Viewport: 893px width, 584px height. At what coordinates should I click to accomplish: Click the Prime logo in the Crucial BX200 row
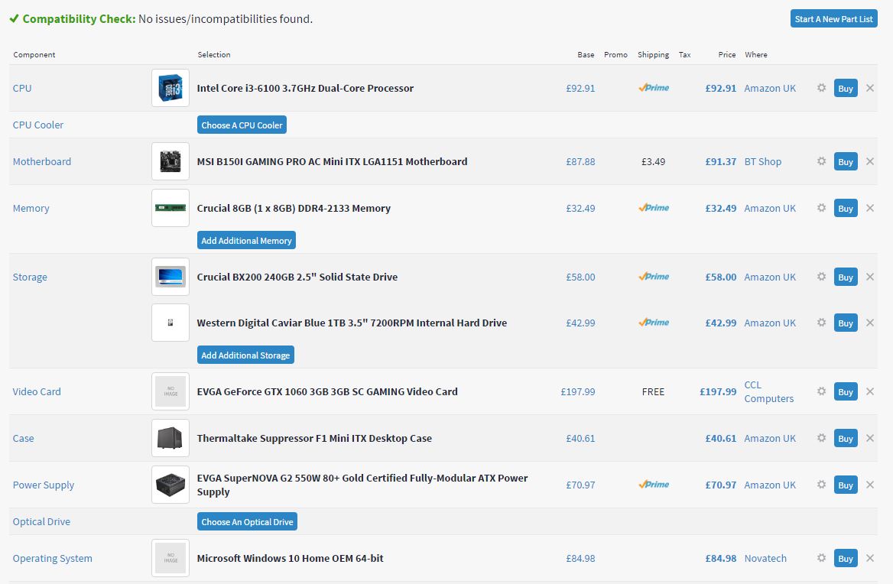[654, 277]
